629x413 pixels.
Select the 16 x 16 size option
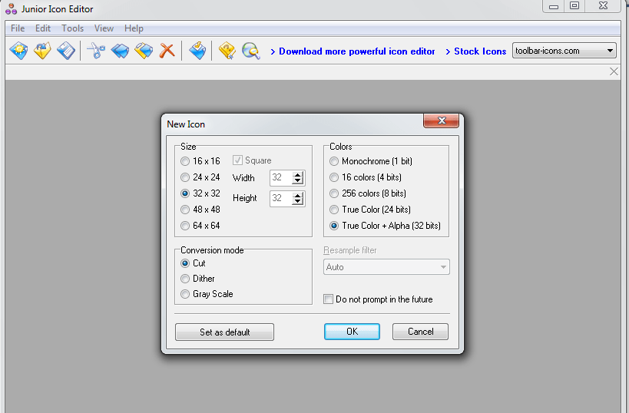(x=200, y=161)
